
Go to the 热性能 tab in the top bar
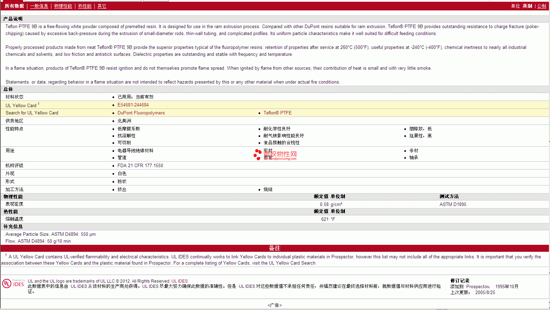[x=85, y=6]
